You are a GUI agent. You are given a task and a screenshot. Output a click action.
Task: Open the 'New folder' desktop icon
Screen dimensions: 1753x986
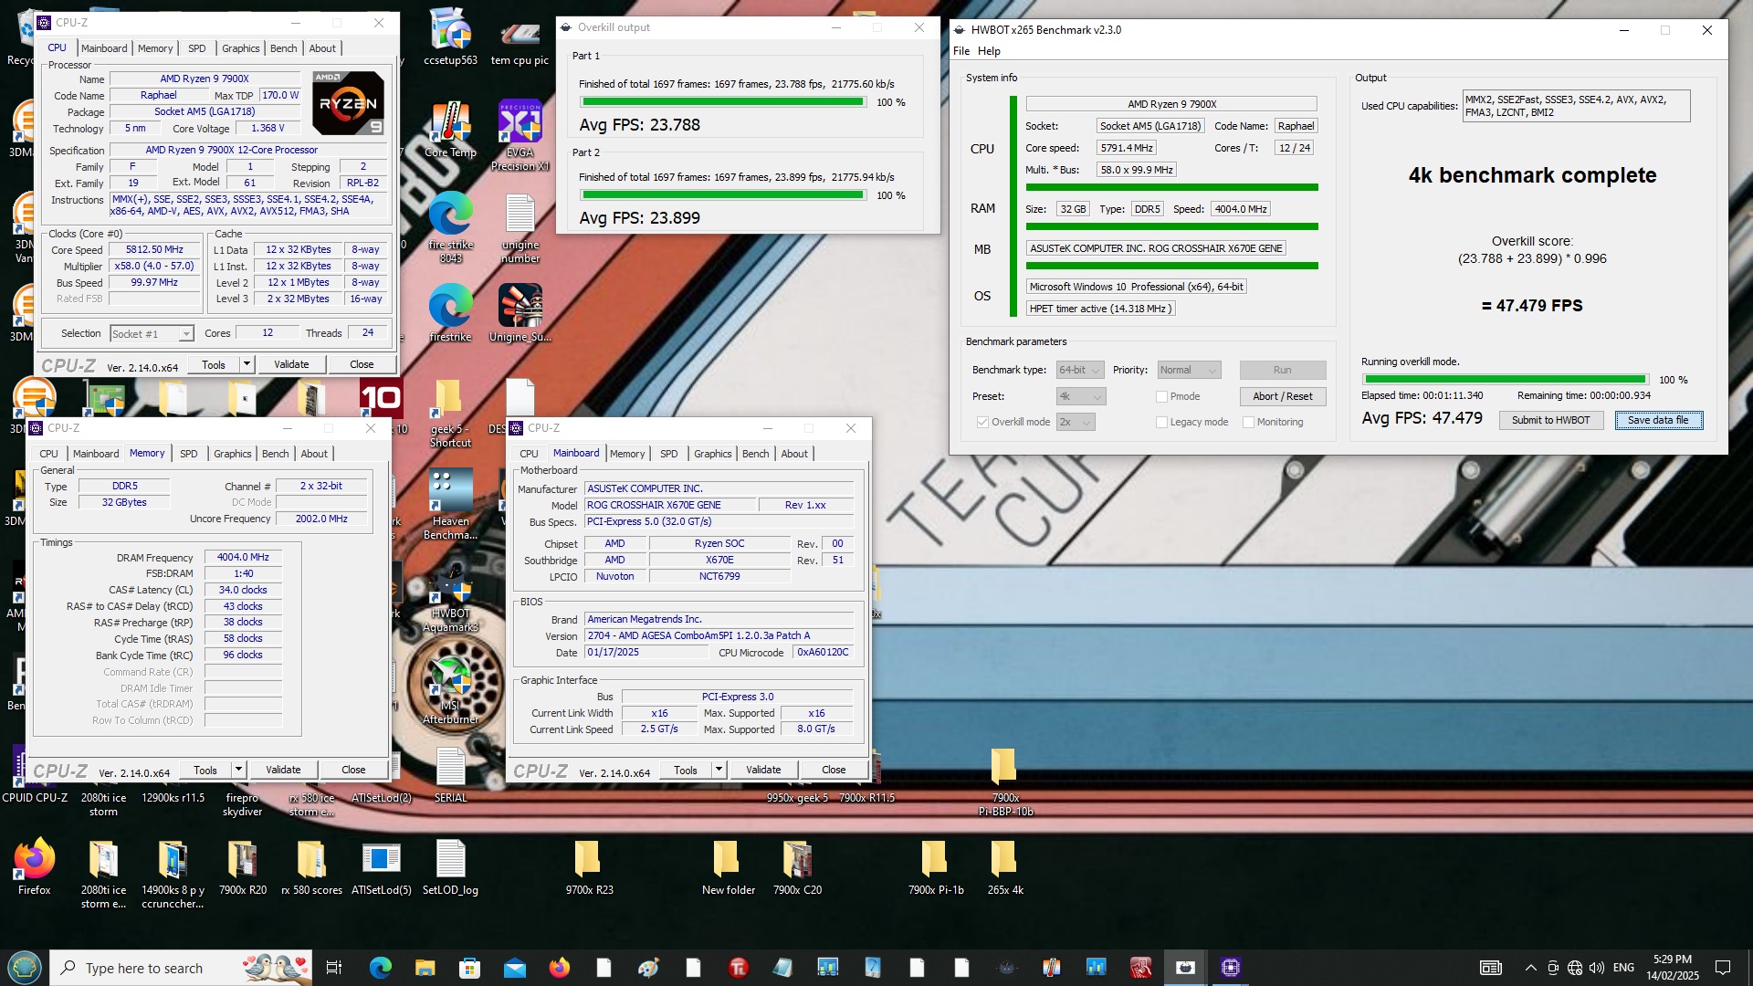[x=728, y=866]
